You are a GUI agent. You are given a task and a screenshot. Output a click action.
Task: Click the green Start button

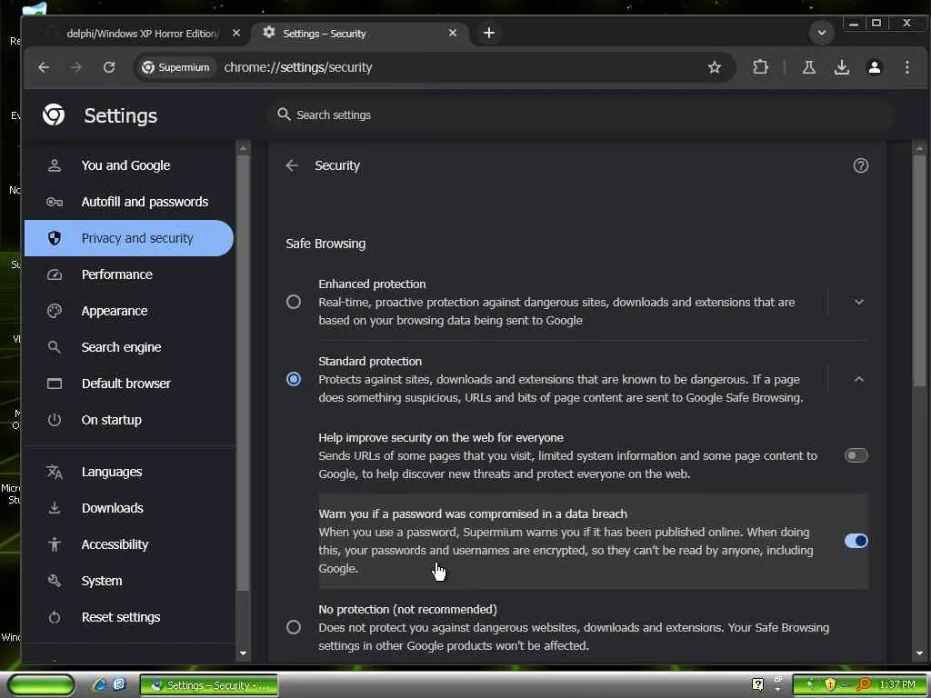[41, 685]
